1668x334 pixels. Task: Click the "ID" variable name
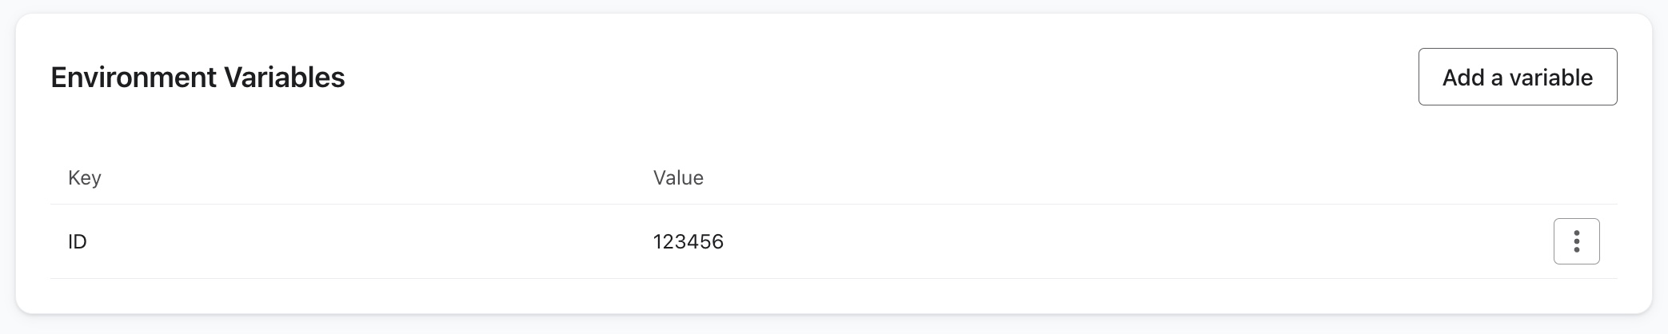tap(78, 241)
